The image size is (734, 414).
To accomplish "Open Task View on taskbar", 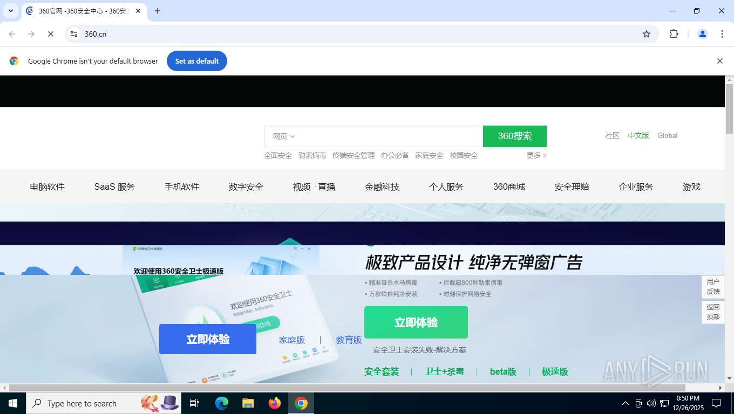I will point(194,403).
